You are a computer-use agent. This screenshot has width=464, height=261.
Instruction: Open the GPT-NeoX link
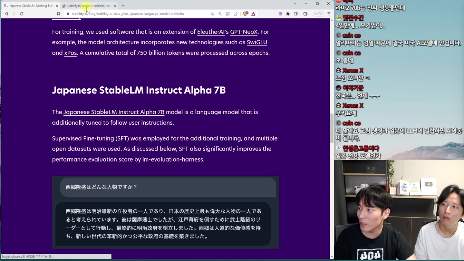coord(244,32)
